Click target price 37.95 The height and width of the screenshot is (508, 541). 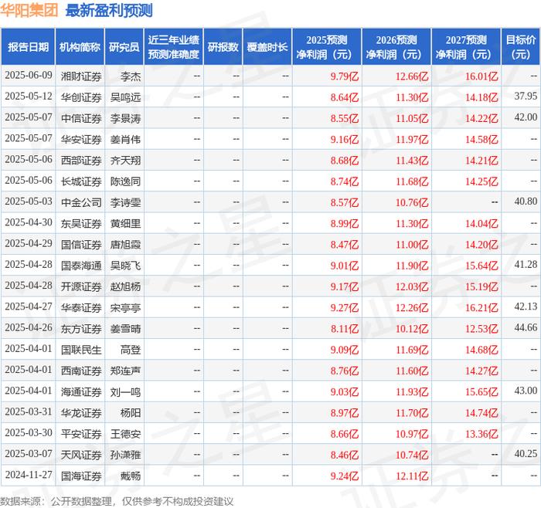click(526, 97)
